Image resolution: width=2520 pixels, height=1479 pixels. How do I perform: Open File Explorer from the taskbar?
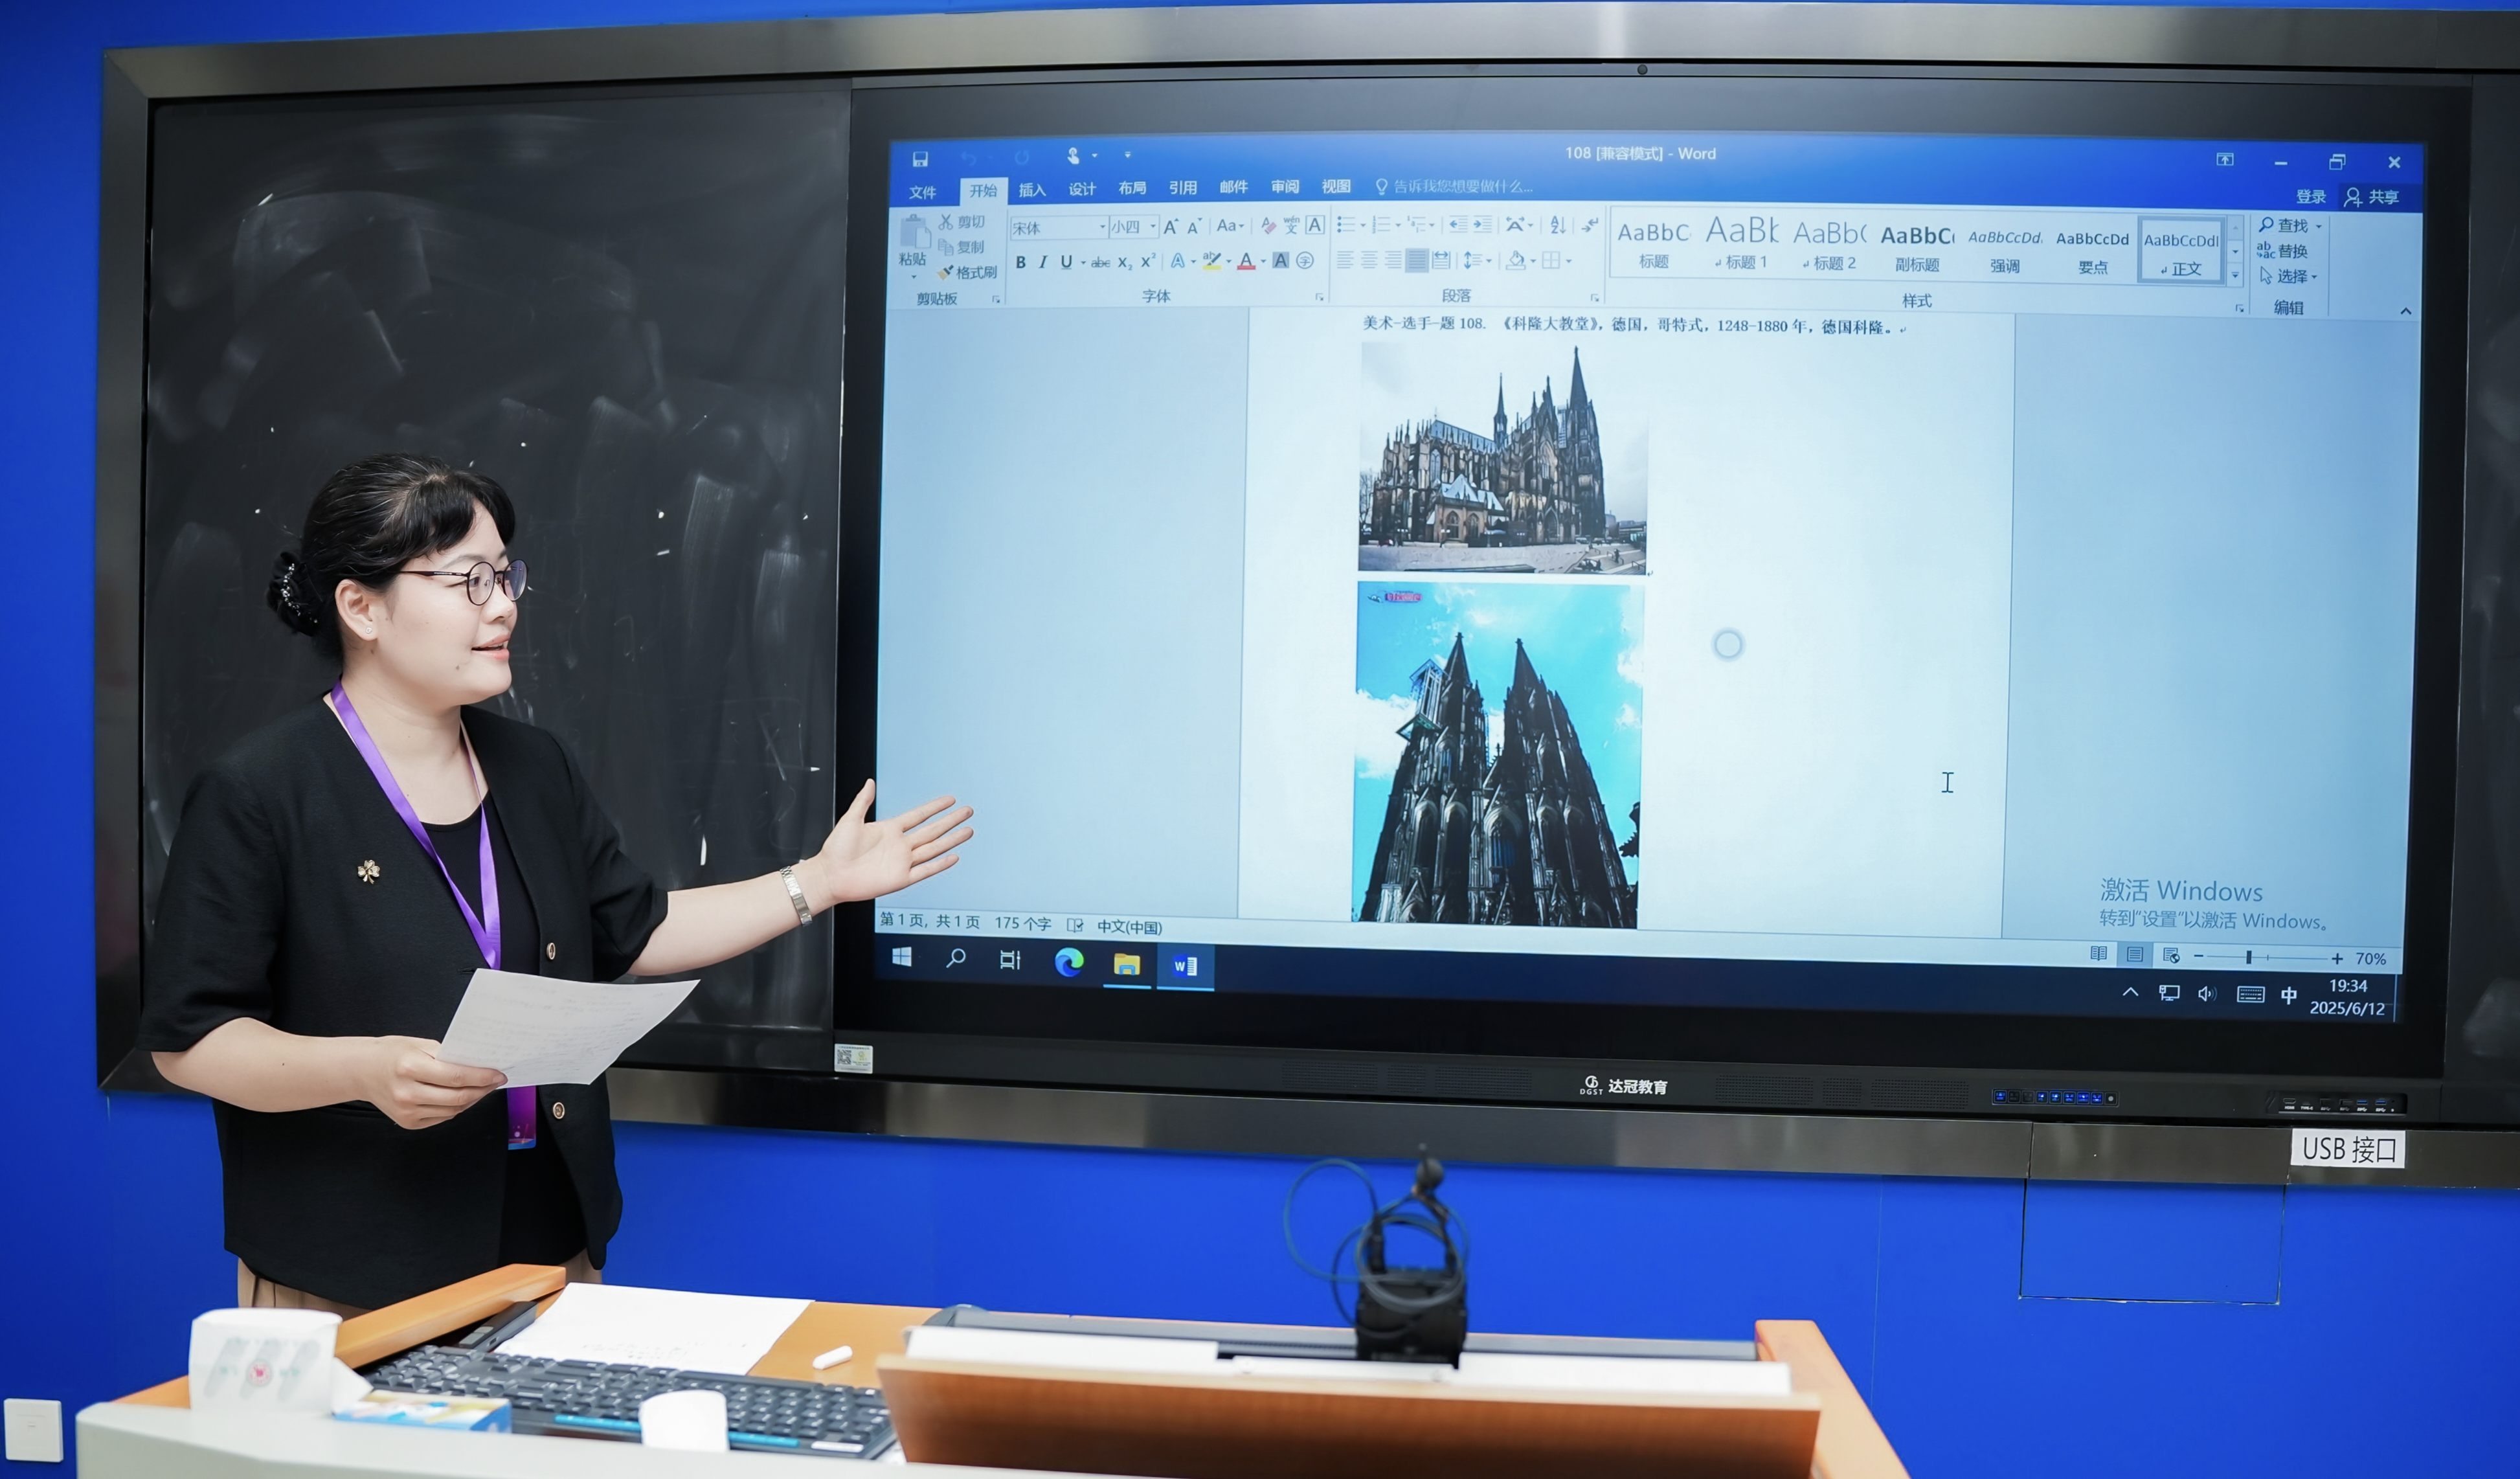click(x=1127, y=964)
